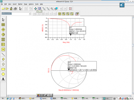The width and height of the screenshot is (134, 100).
Task: Expand the mlinmatch3 dataset dropdown
Action: pos(30,14)
